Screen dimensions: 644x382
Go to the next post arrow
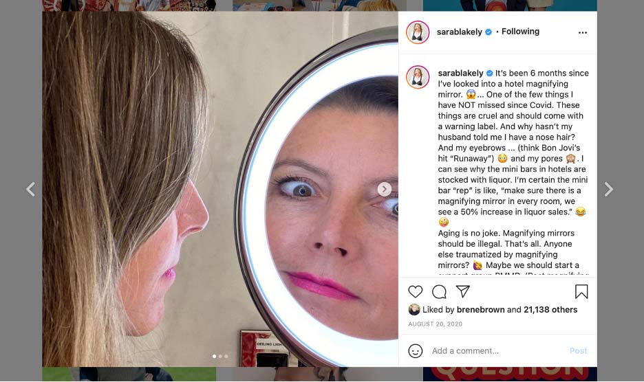point(608,190)
